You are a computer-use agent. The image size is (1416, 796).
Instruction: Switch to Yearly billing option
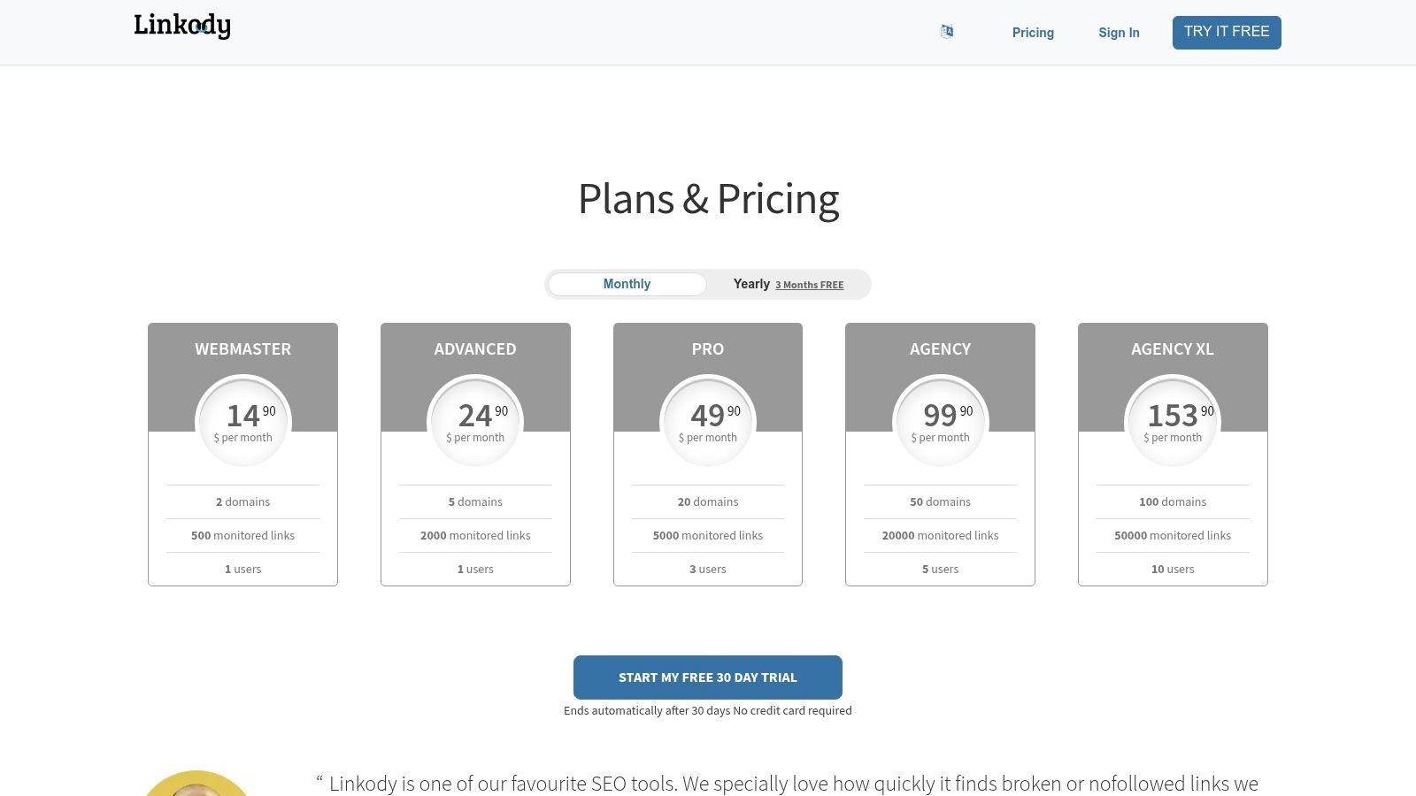pyautogui.click(x=751, y=284)
